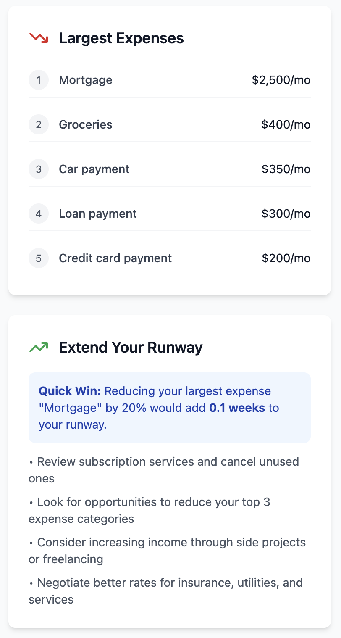
Task: Click the red downward trend icon
Action: [39, 38]
